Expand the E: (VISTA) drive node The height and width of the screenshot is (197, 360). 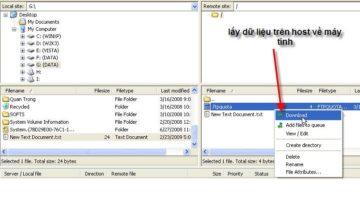click(22, 50)
